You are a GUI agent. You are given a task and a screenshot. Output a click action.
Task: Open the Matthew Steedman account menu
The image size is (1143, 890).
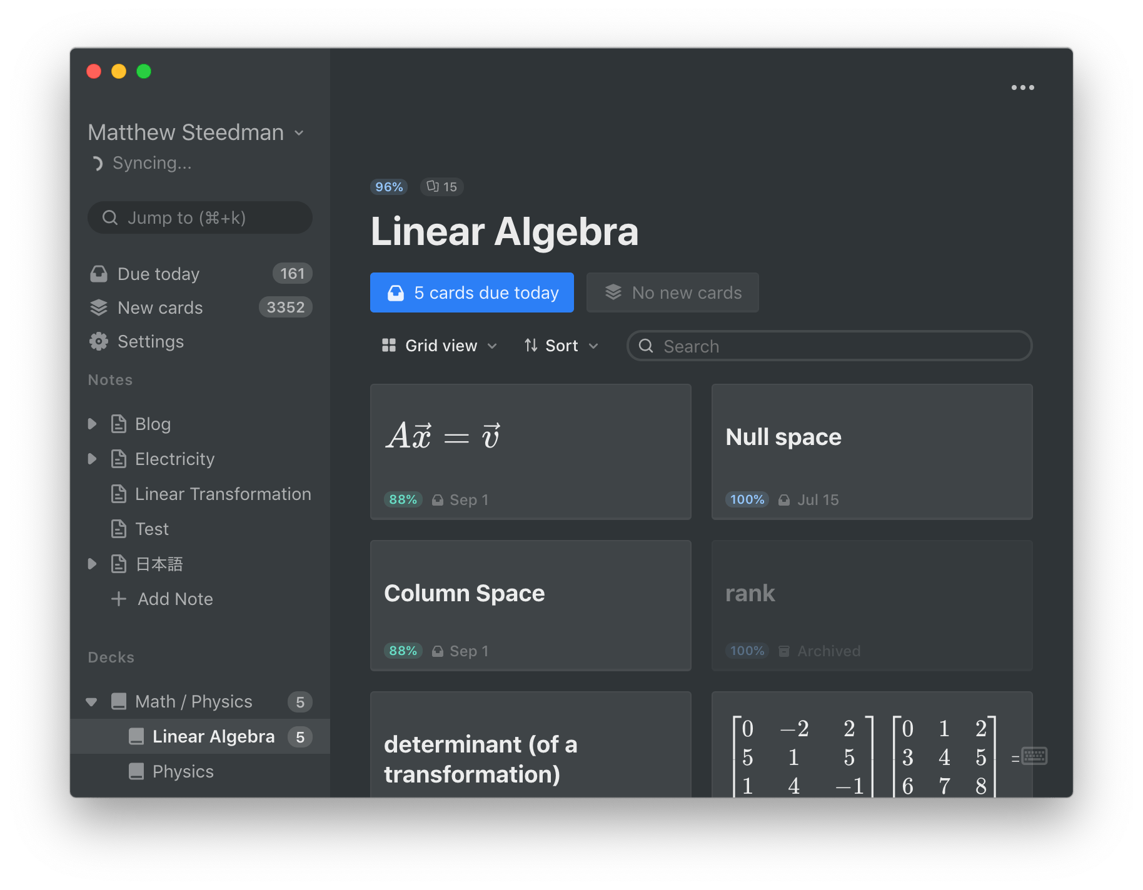click(196, 132)
